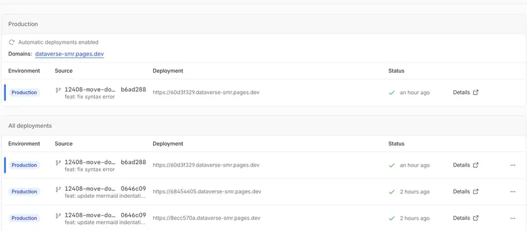Click the Production badge in the 8ecc570a row
Screen dimensions: 527x231
coord(24,218)
